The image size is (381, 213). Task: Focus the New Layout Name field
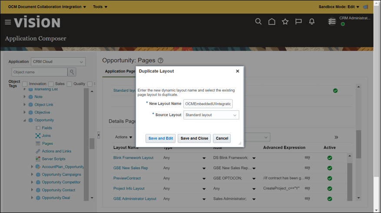[208, 104]
